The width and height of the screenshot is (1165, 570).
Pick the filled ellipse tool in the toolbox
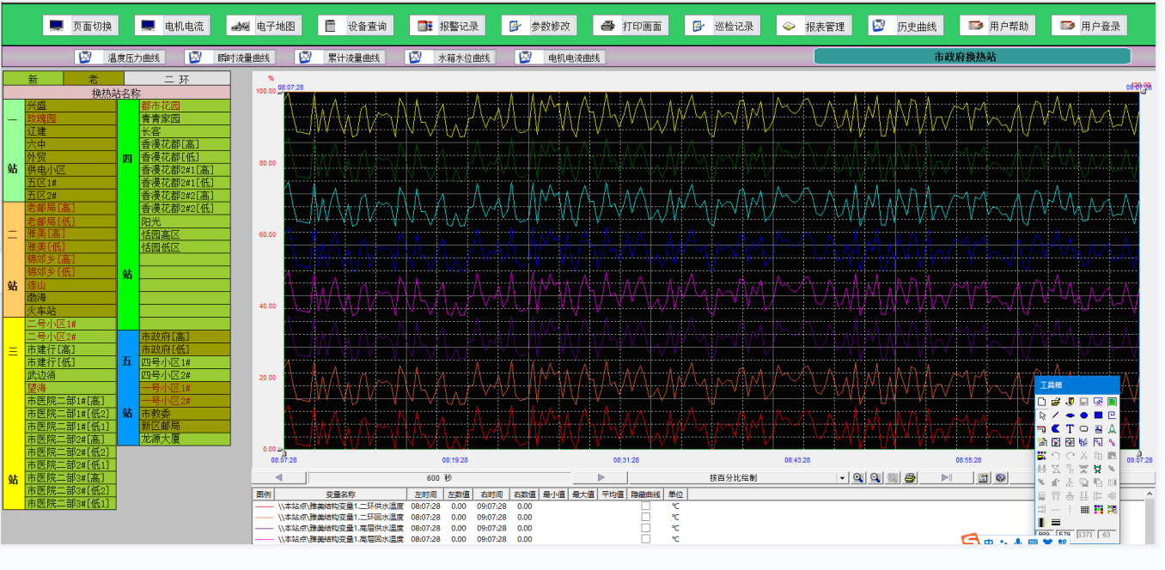[1070, 415]
